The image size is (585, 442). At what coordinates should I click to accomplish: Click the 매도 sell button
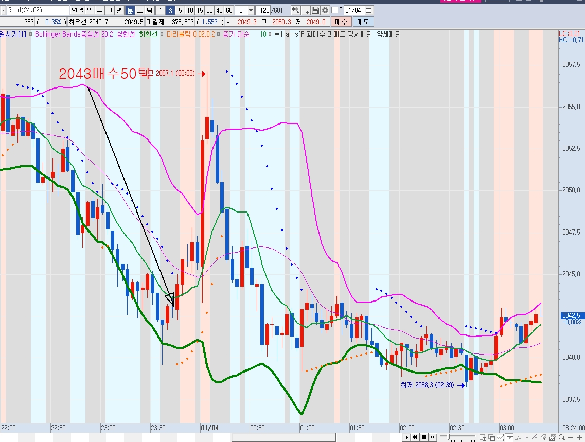pyautogui.click(x=363, y=22)
